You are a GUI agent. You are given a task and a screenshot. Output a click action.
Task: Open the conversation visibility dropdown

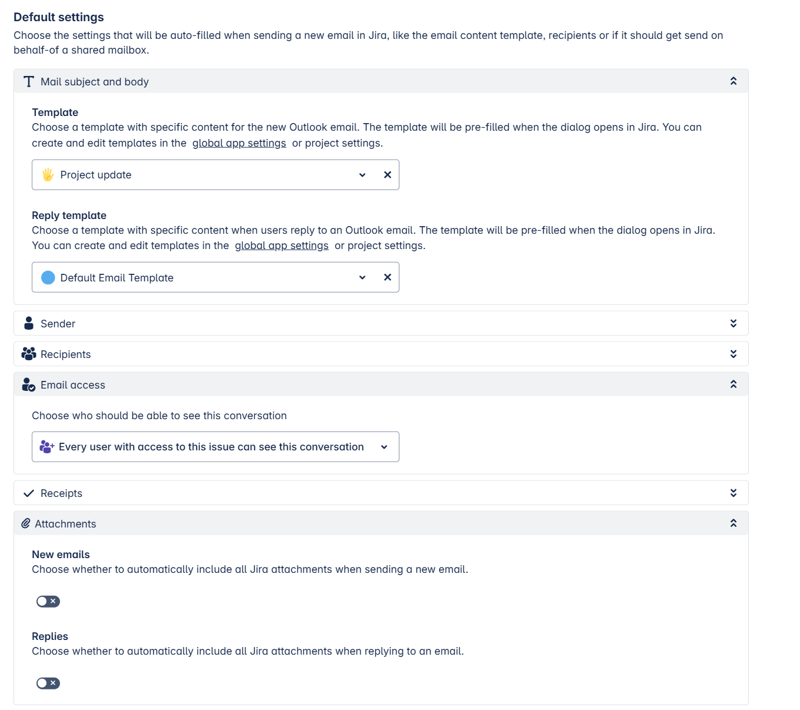point(215,447)
